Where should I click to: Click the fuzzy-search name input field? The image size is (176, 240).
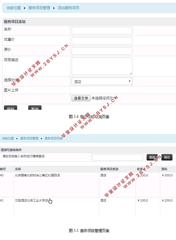(x=118, y=157)
